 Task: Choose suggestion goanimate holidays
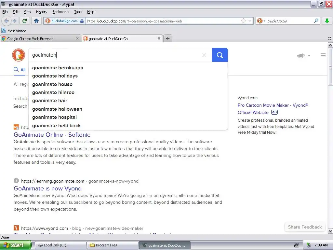(x=128, y=76)
